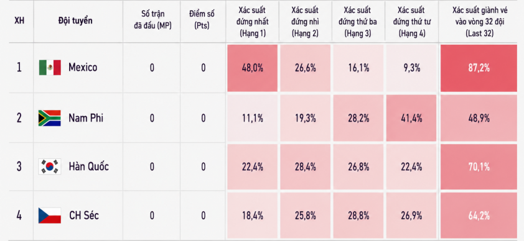
Task: Click the South Korea flag icon
Action: (x=50, y=166)
